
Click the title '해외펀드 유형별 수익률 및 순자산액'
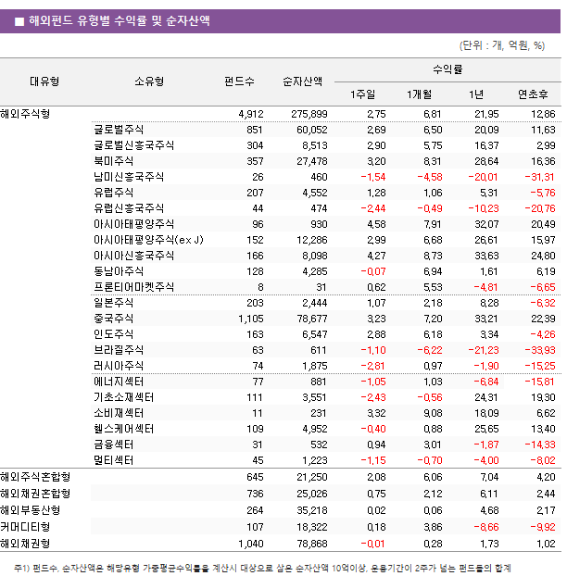(x=120, y=20)
